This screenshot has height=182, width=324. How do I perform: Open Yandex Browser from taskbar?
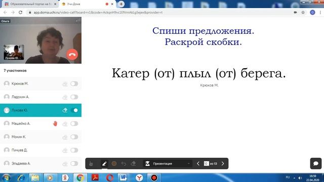point(140,177)
